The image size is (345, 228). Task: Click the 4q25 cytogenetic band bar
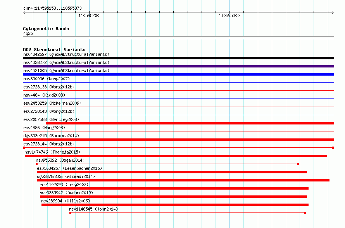coord(178,38)
